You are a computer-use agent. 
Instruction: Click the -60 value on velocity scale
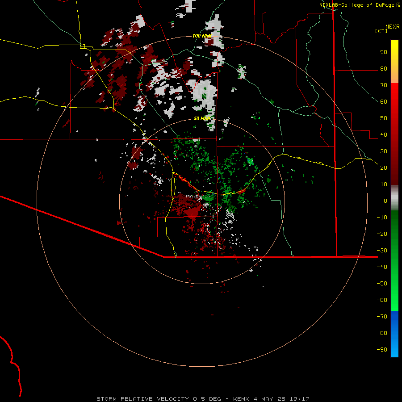(382, 300)
